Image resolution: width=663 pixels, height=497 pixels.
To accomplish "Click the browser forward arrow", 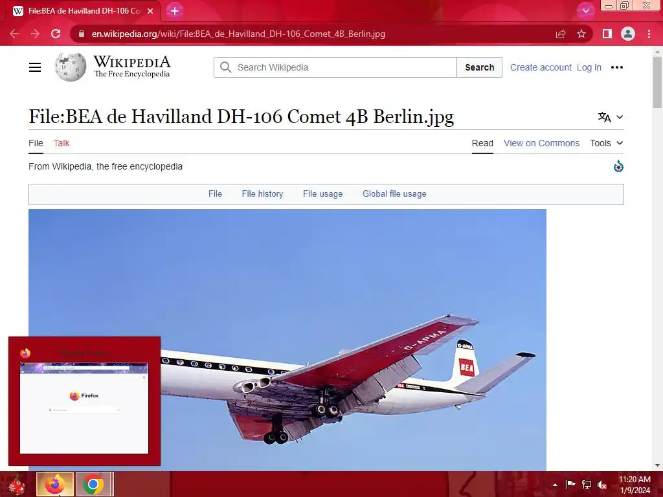I will (35, 34).
